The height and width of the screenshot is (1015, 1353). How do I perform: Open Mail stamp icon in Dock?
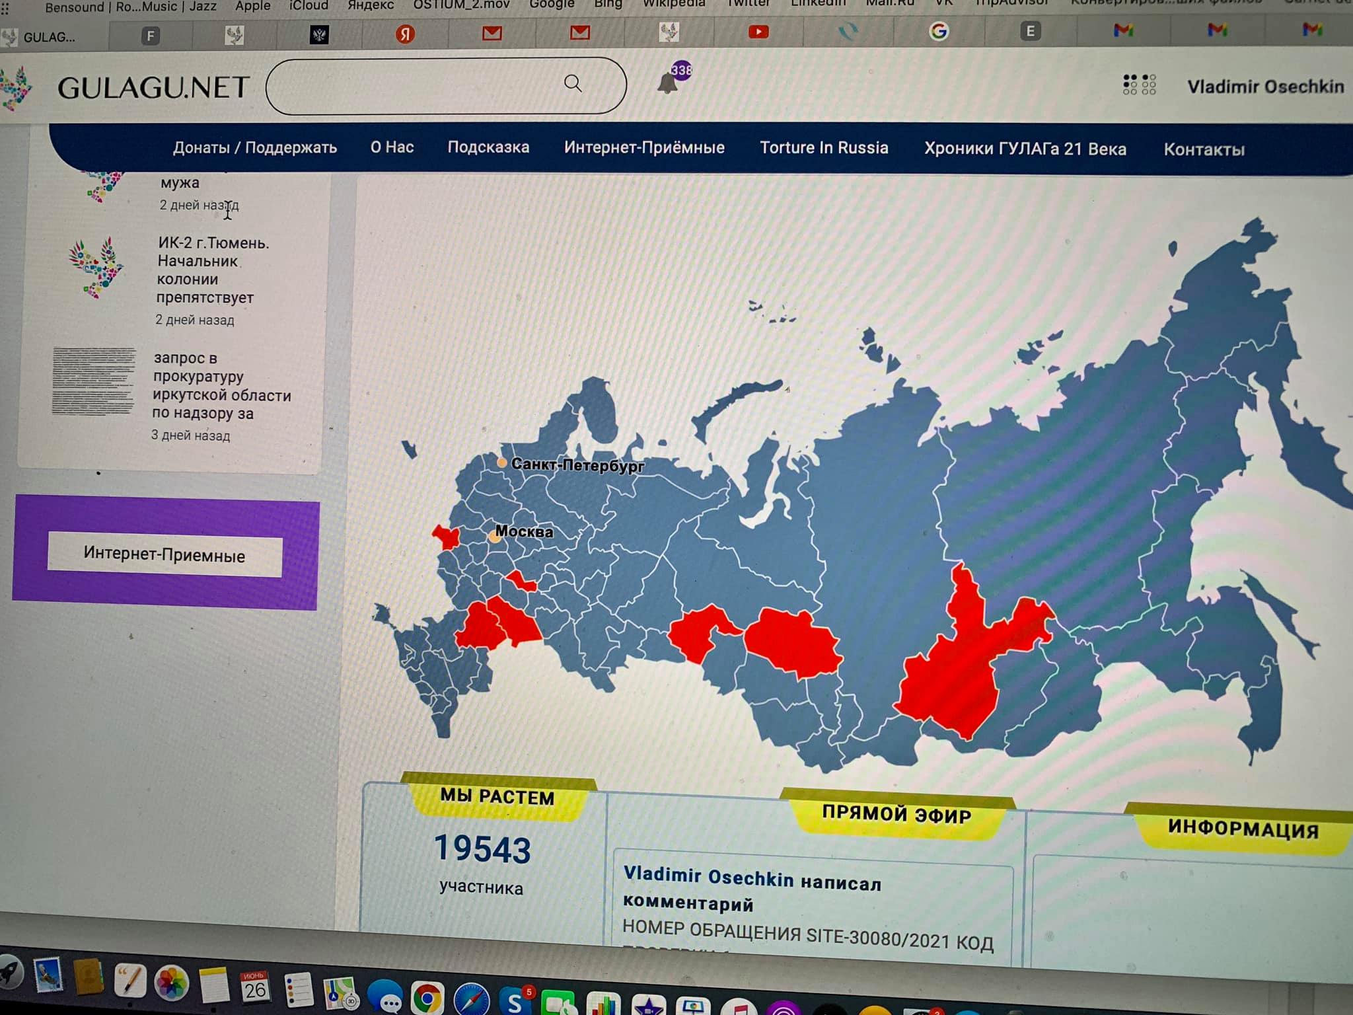pos(48,974)
